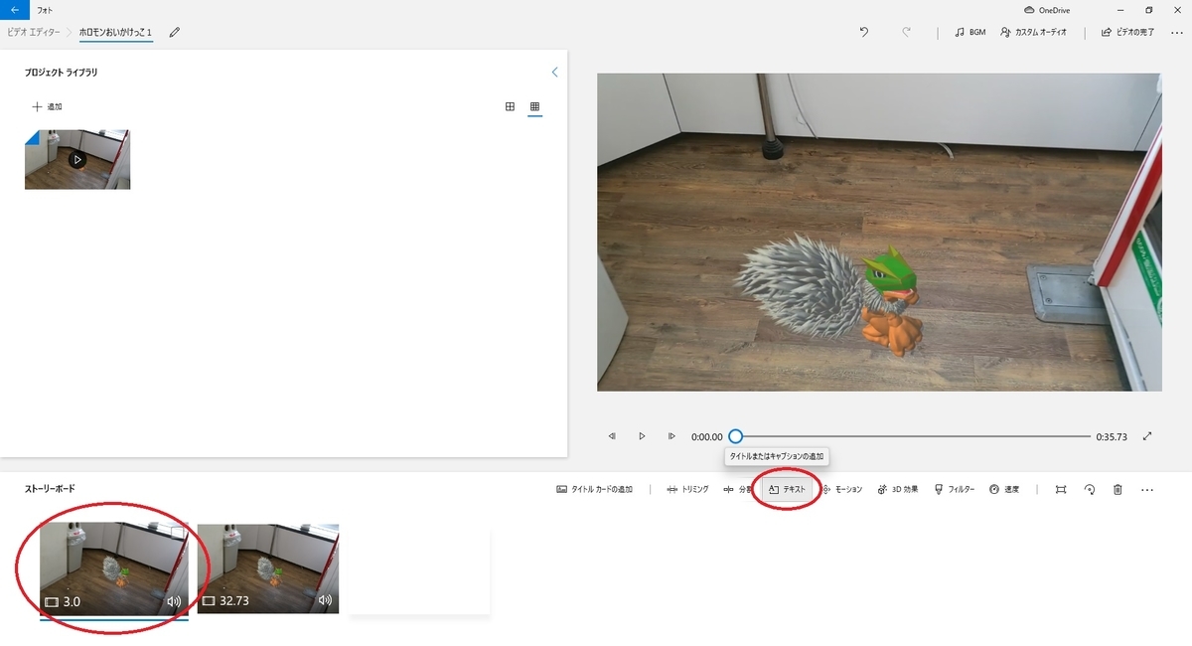Redo the last undone edit
Viewport: 1192px width, 646px height.
click(x=906, y=32)
